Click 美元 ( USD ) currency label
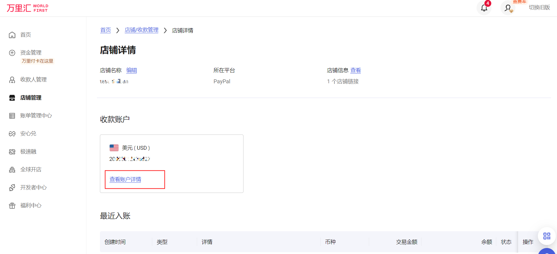557x254 pixels. (136, 148)
